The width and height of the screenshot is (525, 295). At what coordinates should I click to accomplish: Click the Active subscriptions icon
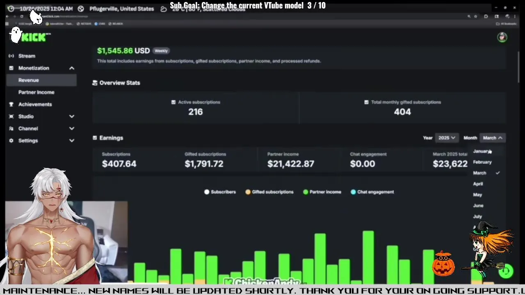(173, 102)
